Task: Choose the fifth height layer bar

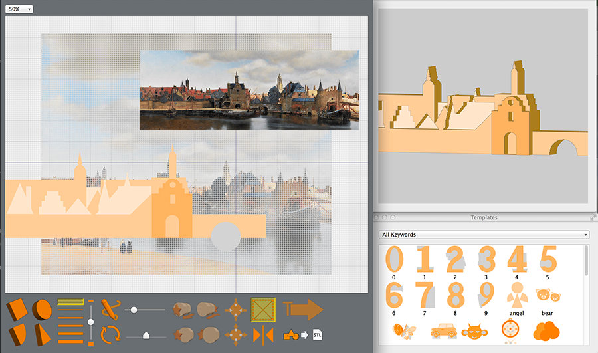Action: pos(70,334)
